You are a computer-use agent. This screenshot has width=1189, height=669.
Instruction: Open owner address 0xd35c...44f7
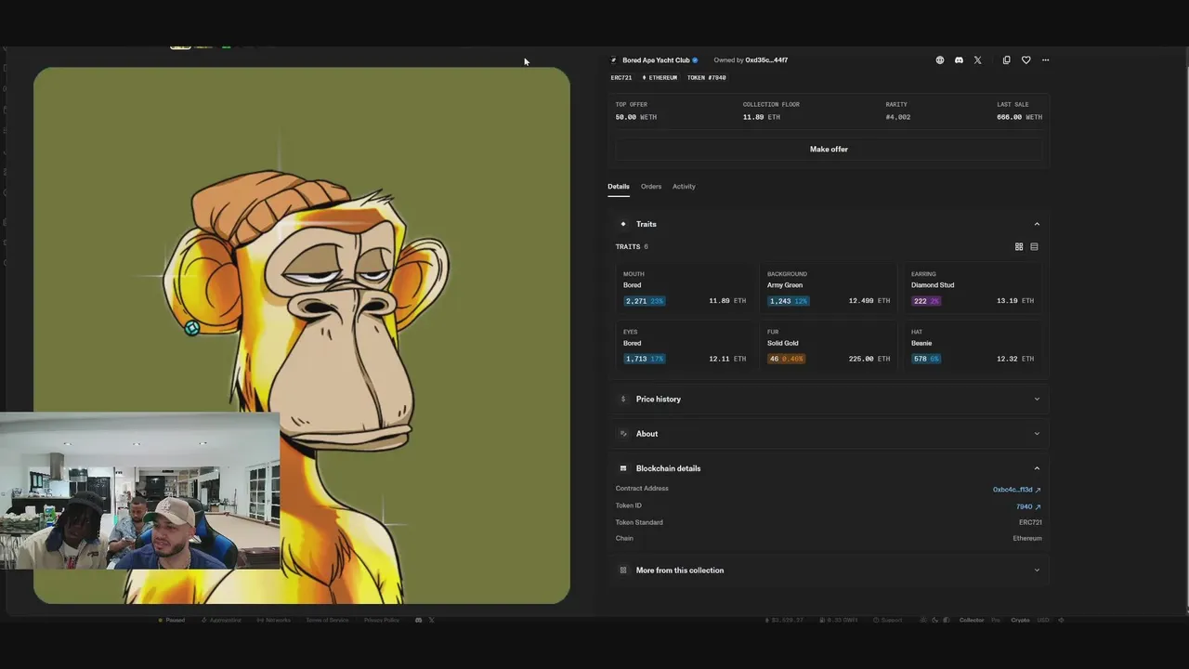tap(766, 60)
